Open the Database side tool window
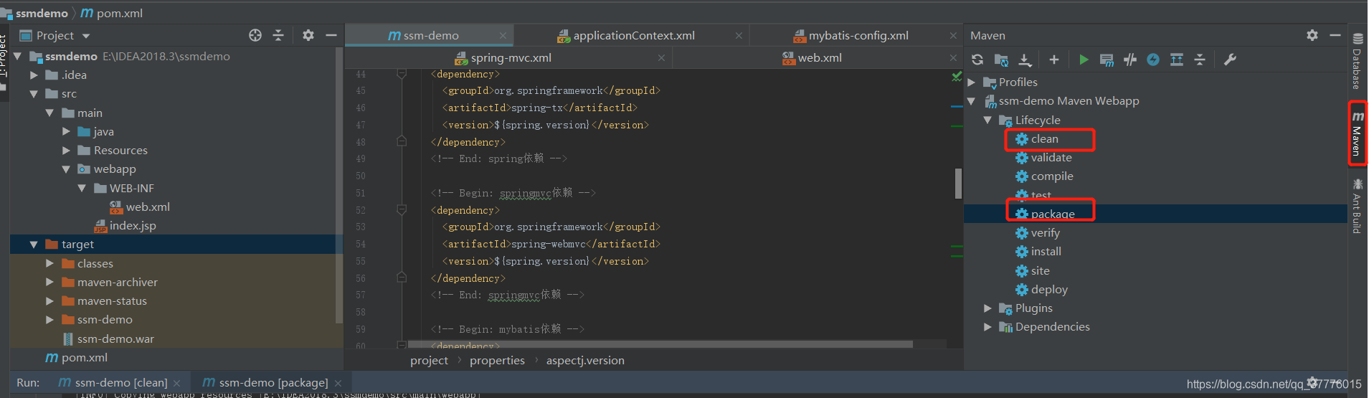 (x=1357, y=62)
